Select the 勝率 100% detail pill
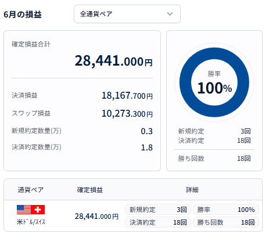Image resolution: width=265 pixels, height=234 pixels. (226, 210)
